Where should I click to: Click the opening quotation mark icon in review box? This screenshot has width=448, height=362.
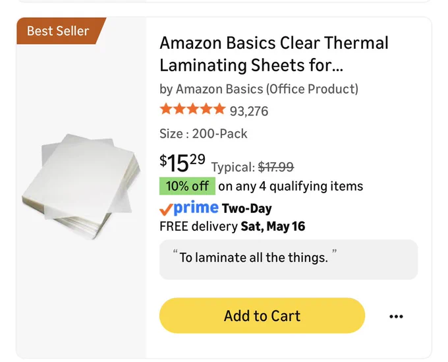pos(175,252)
